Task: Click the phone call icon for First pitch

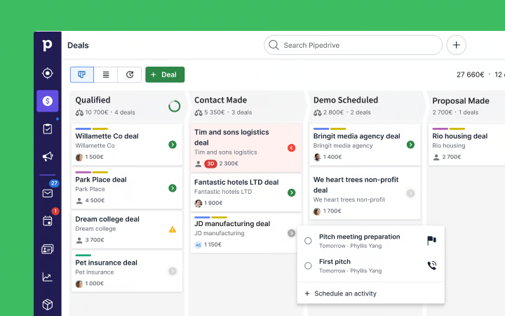Action: click(432, 265)
